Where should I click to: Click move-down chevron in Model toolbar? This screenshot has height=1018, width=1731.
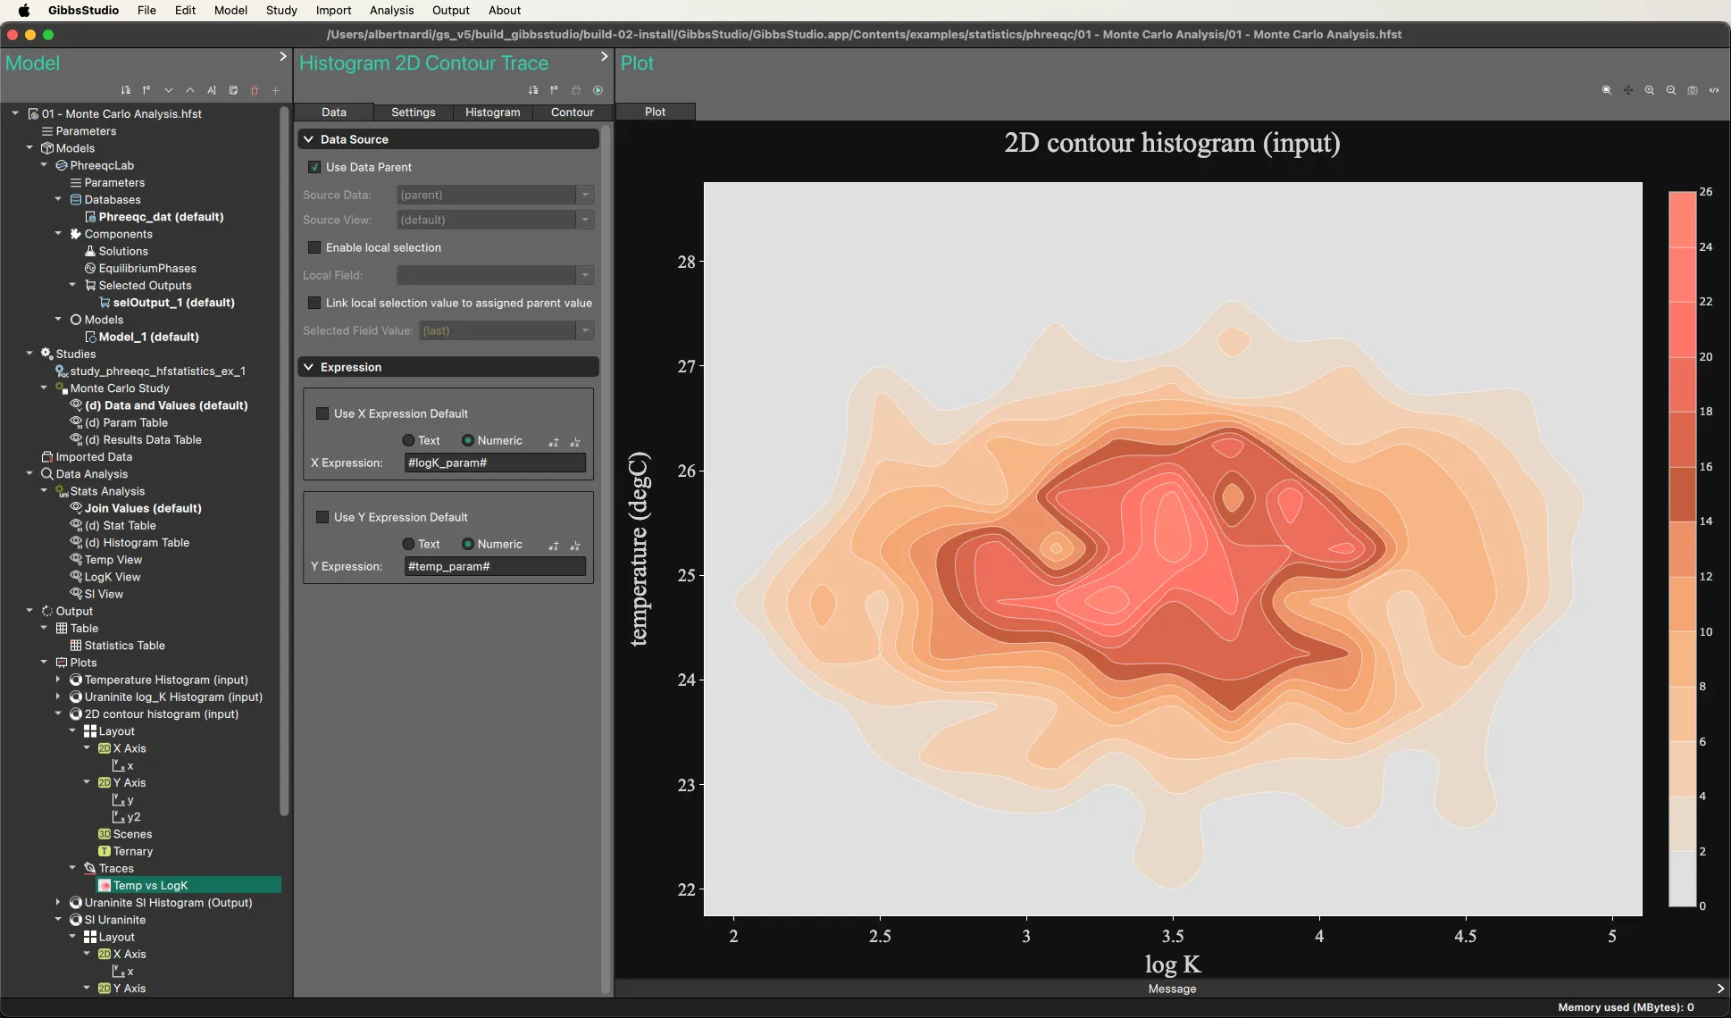pyautogui.click(x=169, y=90)
